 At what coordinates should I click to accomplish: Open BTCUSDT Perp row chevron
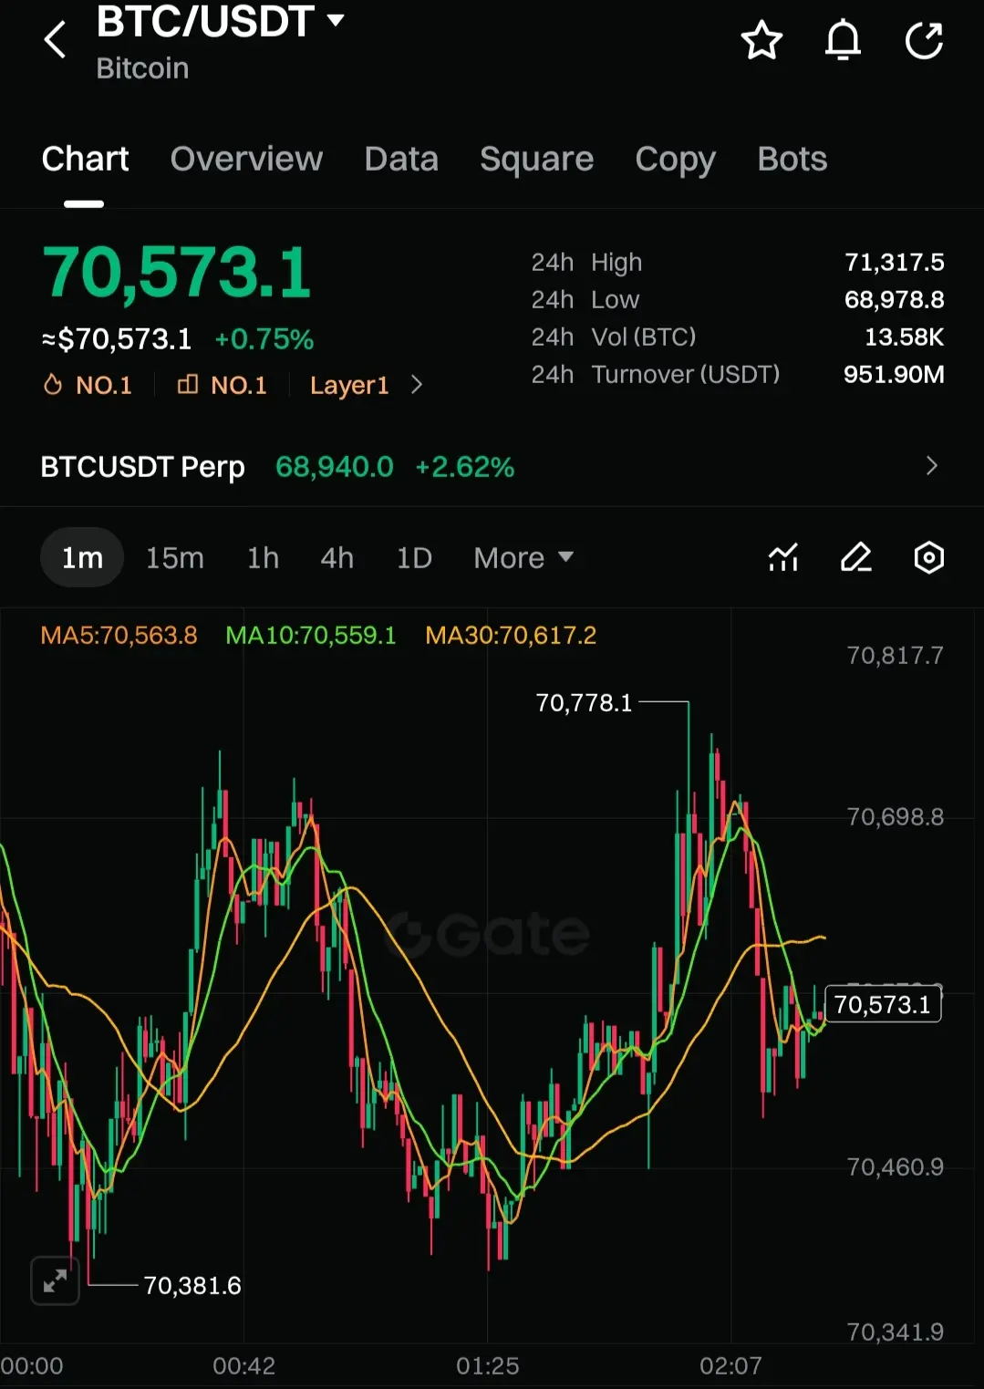[931, 466]
